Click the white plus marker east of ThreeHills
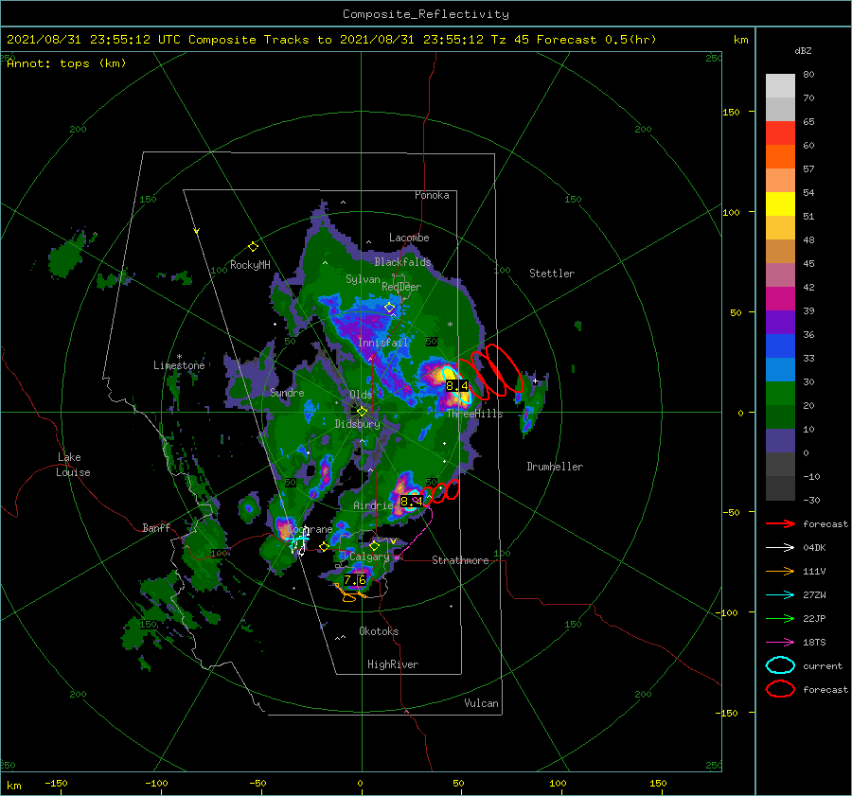852x796 pixels. point(535,380)
